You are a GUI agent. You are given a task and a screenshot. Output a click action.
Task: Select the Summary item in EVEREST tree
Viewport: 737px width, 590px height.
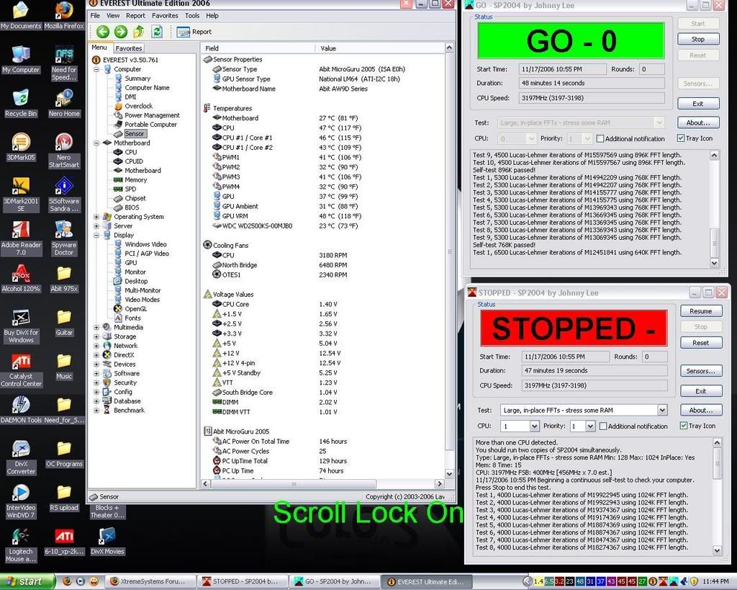[137, 79]
